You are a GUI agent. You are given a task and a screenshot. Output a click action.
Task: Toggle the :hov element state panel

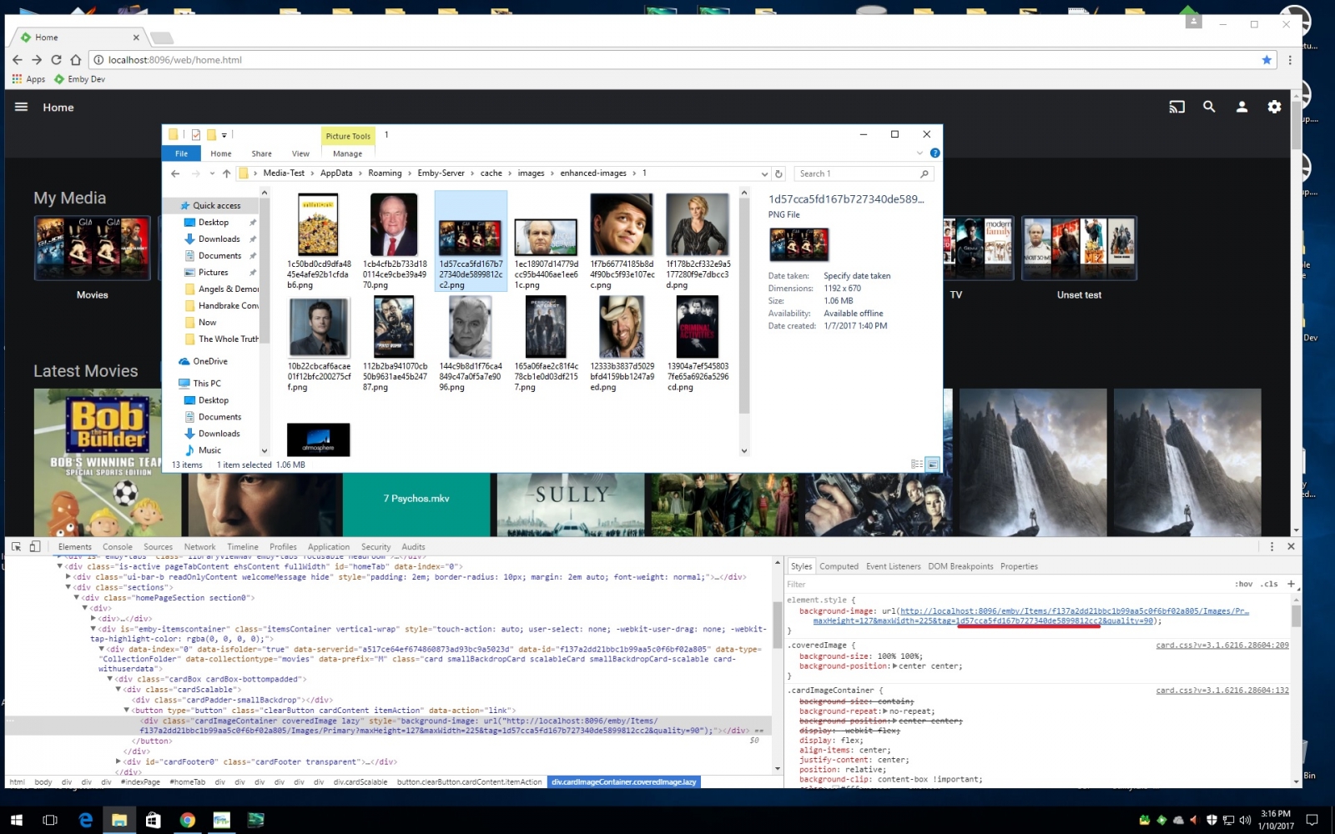pos(1243,584)
